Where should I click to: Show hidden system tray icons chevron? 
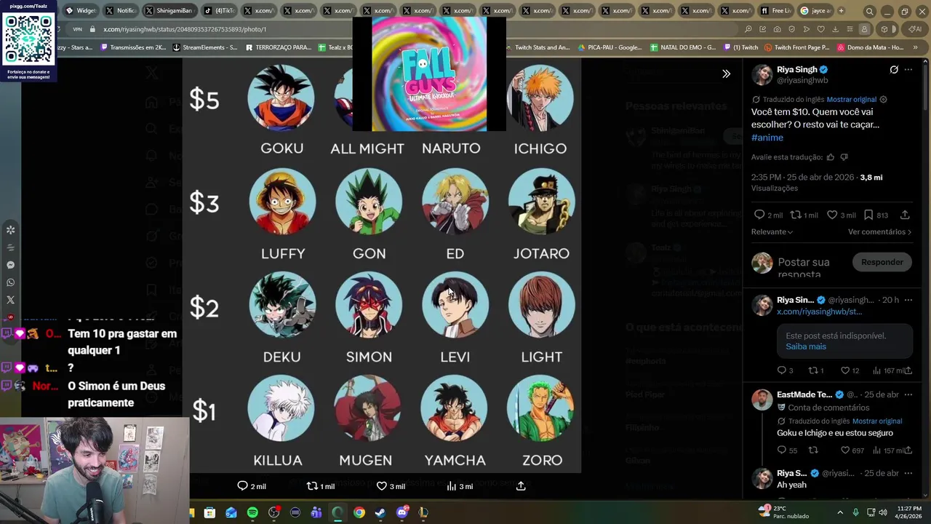(x=840, y=512)
